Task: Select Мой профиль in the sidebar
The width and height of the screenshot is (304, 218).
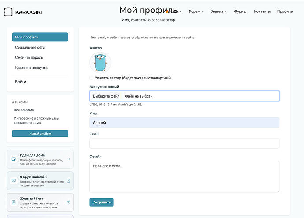Action: (x=40, y=37)
